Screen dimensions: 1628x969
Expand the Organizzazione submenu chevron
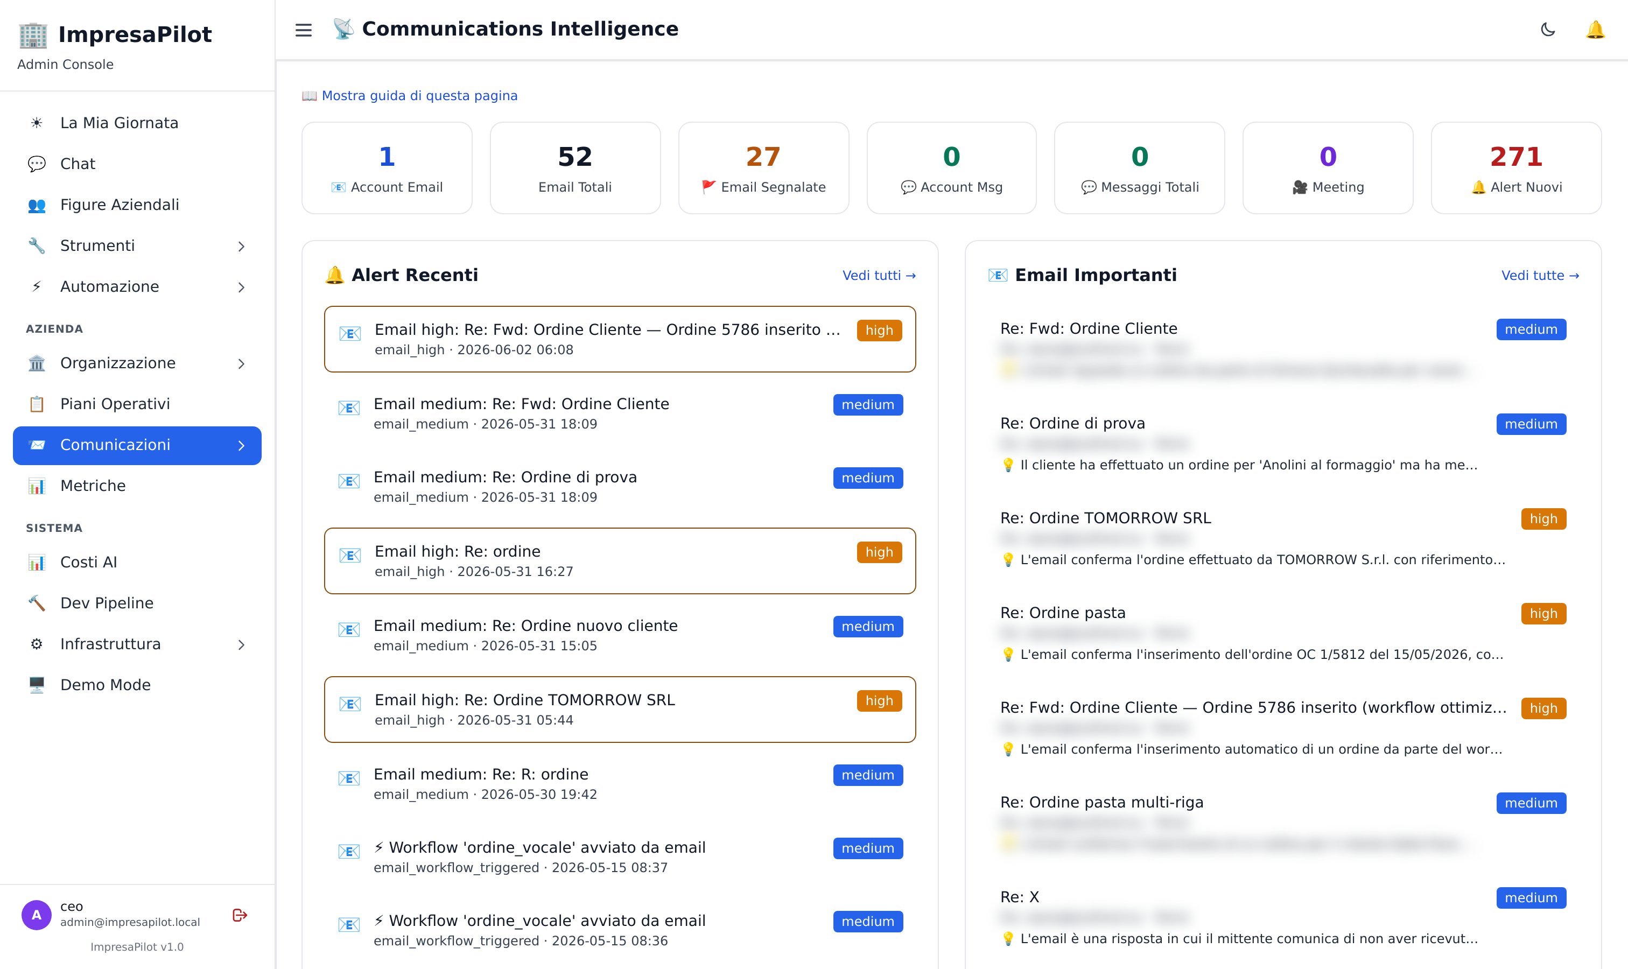pos(241,364)
